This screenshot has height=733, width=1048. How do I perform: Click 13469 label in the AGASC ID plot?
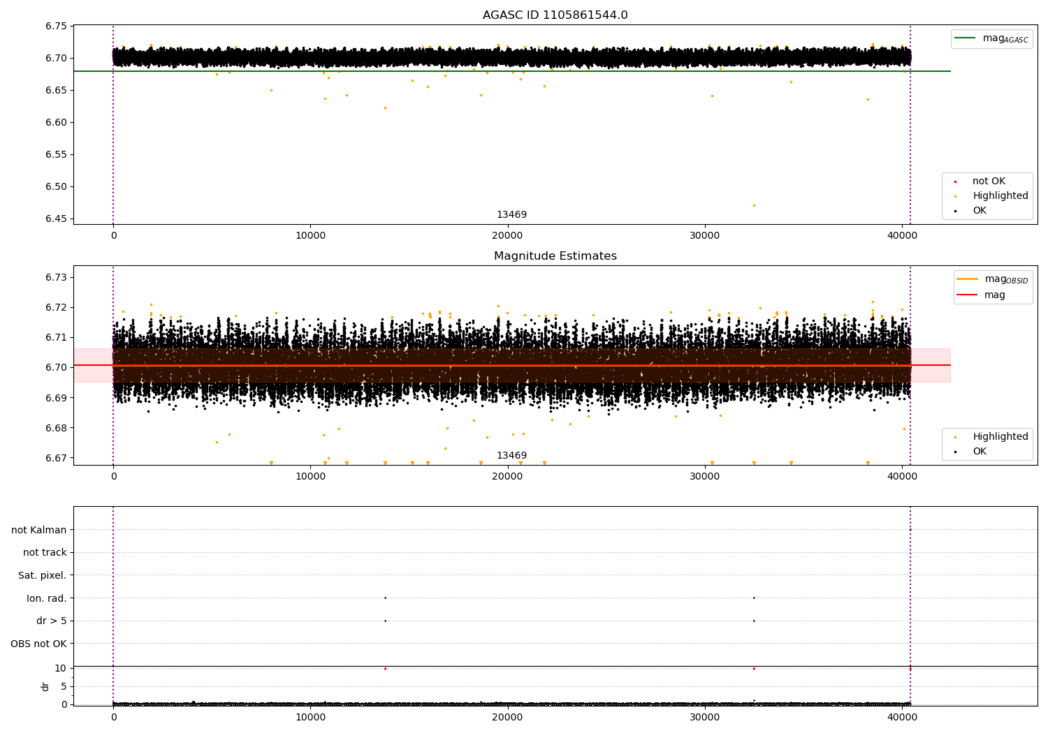511,215
